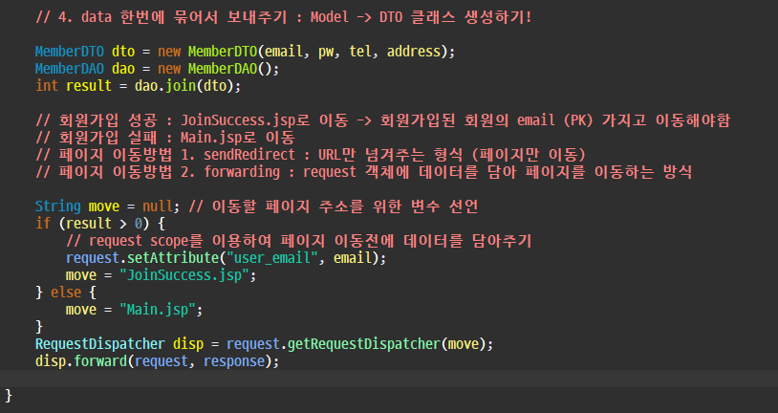The width and height of the screenshot is (778, 413).
Task: Click the line move = "Main.jsp";
Action: [135, 310]
